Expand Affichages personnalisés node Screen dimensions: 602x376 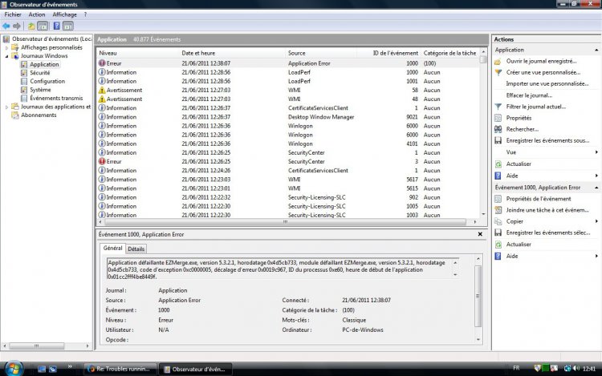pyautogui.click(x=6, y=48)
